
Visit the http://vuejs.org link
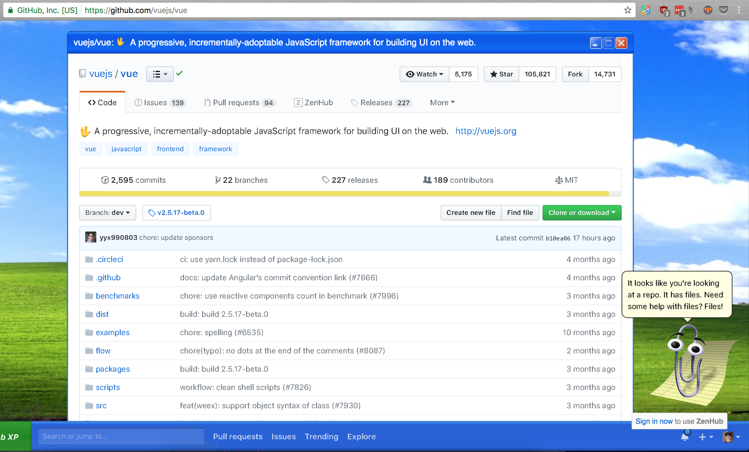tap(486, 131)
